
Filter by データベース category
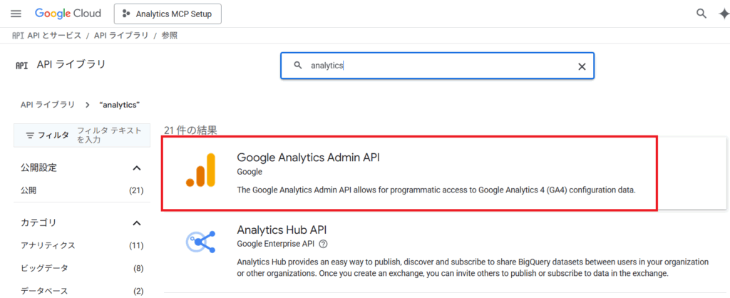[44, 290]
